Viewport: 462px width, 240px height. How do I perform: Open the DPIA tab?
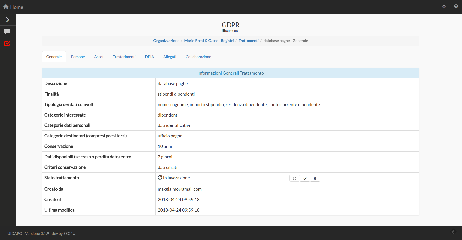tap(149, 57)
